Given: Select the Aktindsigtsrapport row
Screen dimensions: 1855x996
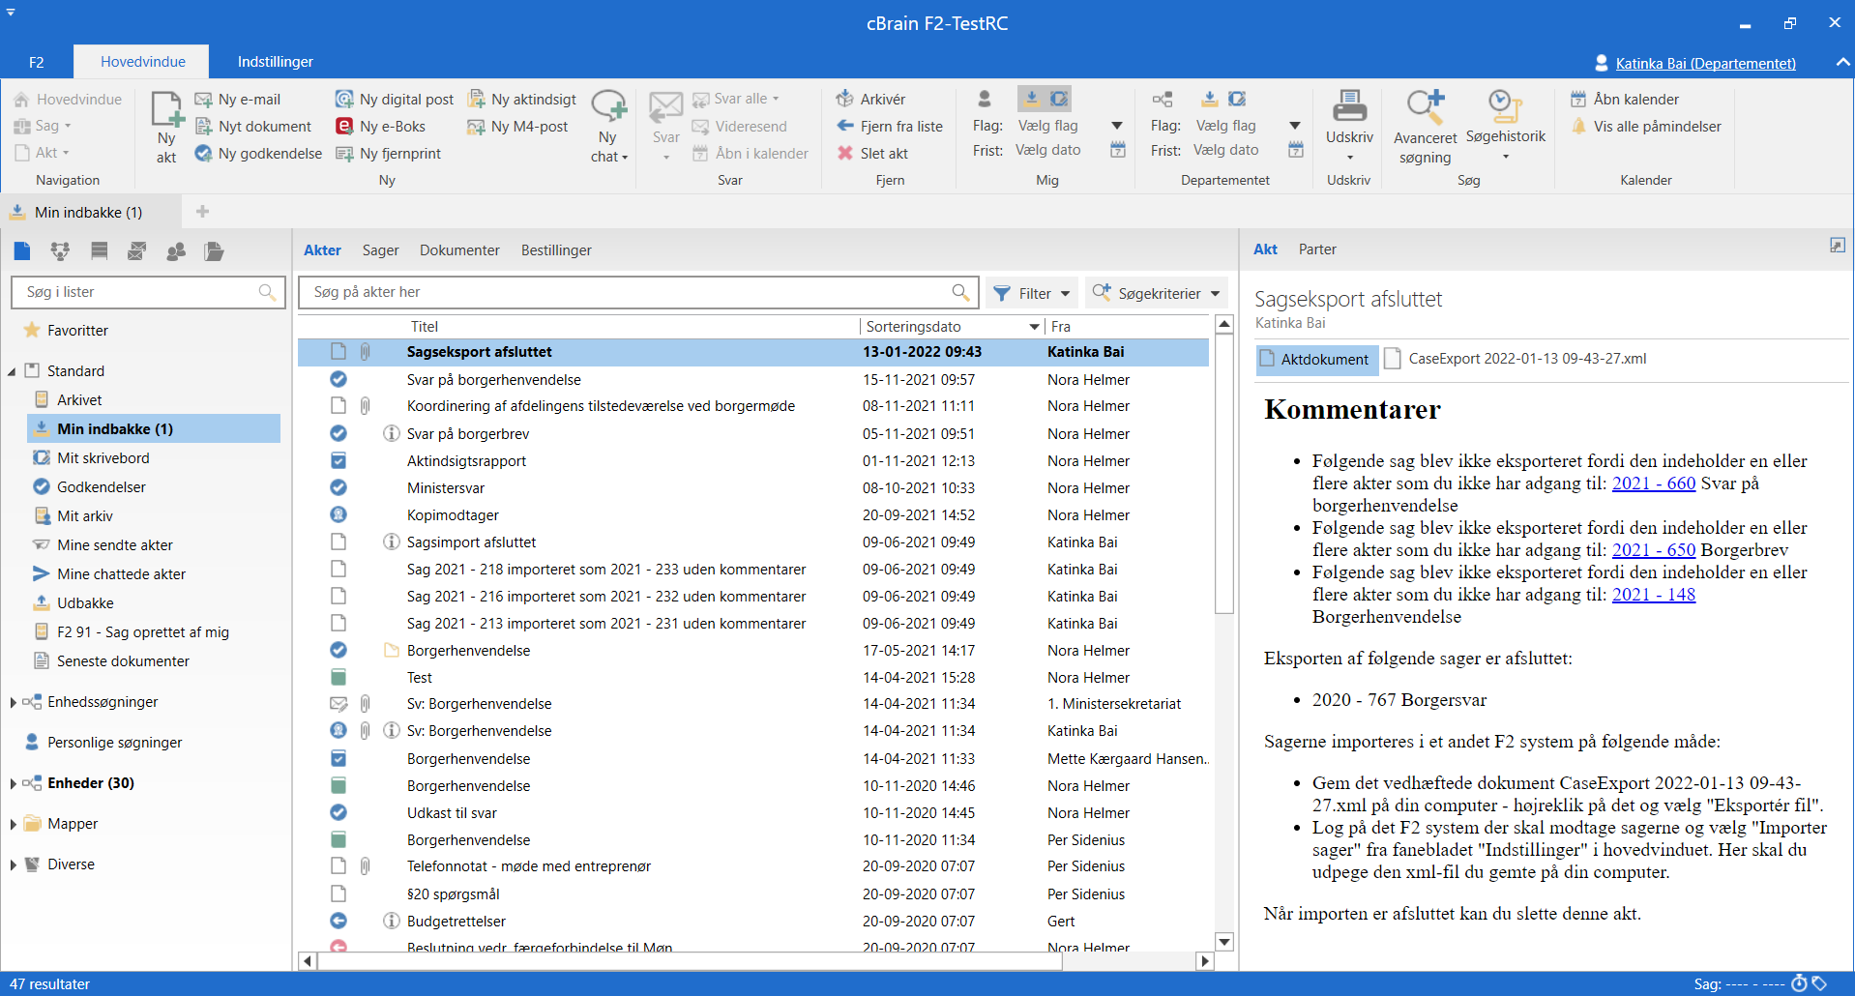Looking at the screenshot, I should pos(753,461).
